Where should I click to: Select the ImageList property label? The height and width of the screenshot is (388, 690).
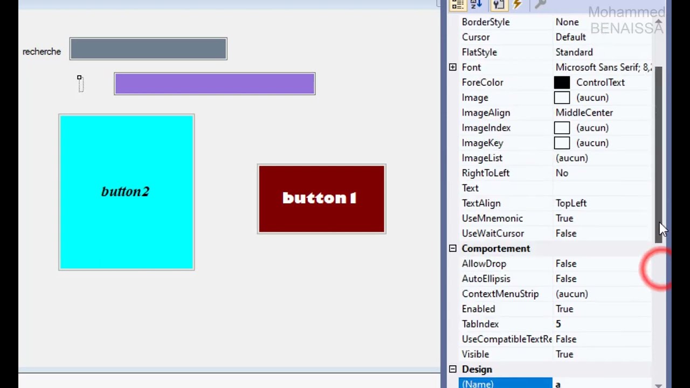coord(482,158)
